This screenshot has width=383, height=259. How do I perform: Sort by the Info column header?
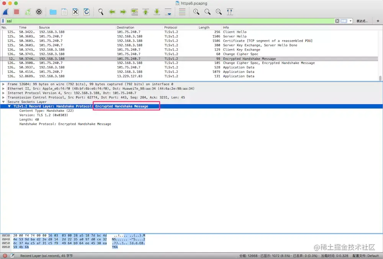(300, 27)
